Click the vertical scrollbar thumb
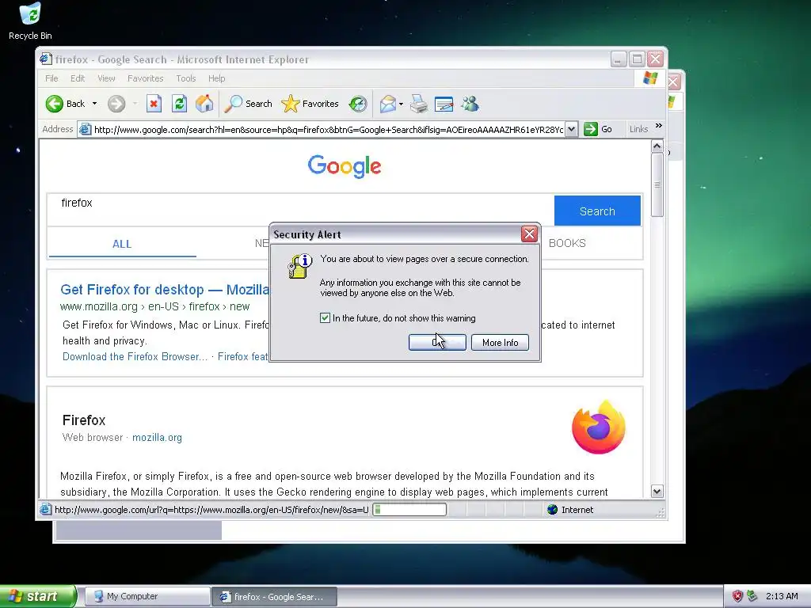811x608 pixels. click(x=657, y=184)
